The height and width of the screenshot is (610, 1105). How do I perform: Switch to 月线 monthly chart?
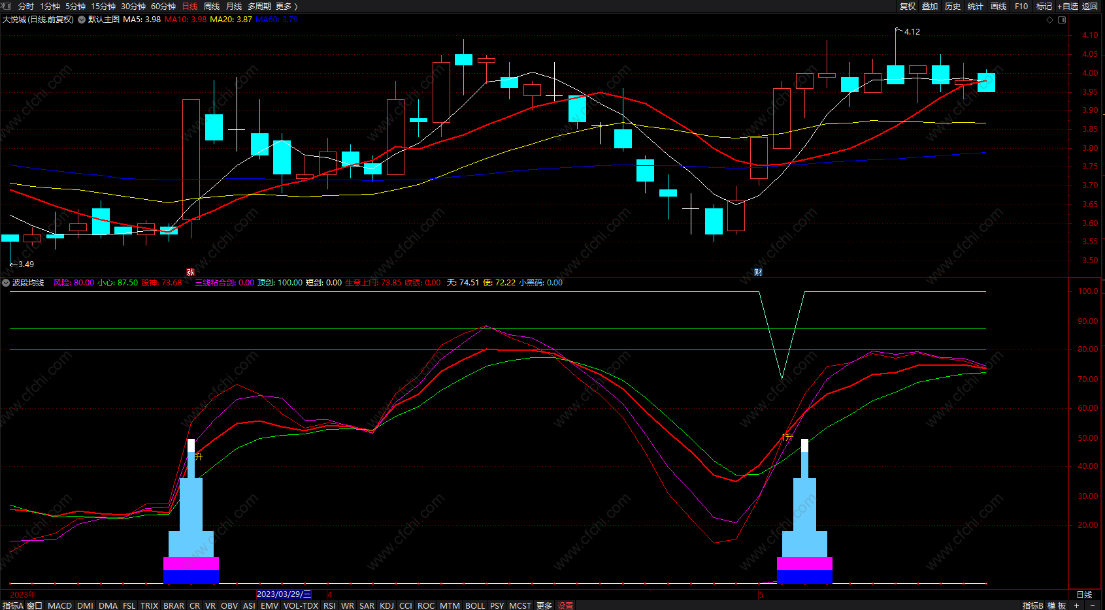[234, 6]
